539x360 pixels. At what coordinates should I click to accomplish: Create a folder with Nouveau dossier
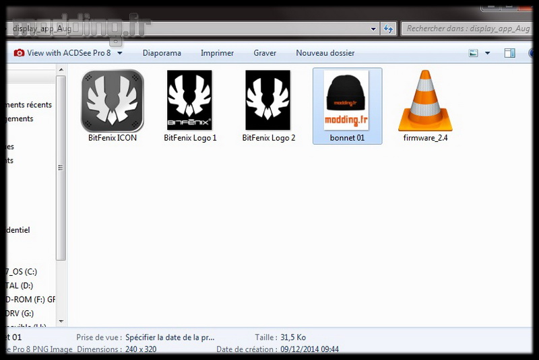[325, 53]
